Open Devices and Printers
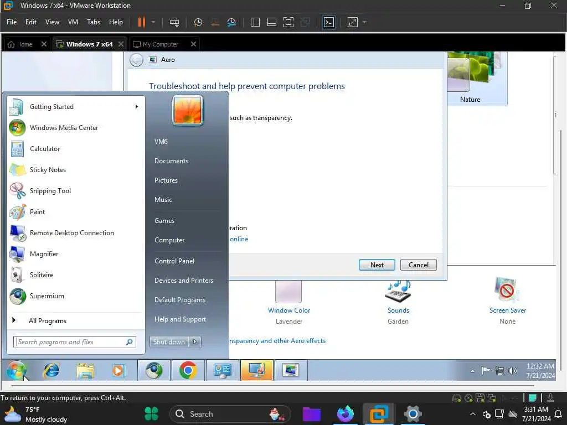 click(184, 281)
